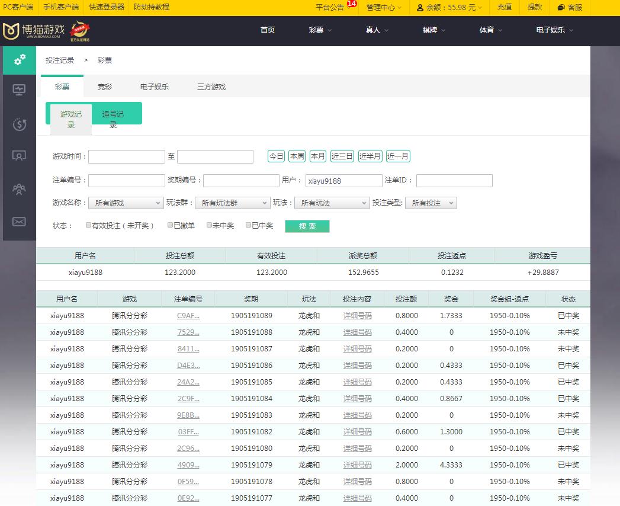Check the 有效投注（未开奖）checkbox

(89, 226)
